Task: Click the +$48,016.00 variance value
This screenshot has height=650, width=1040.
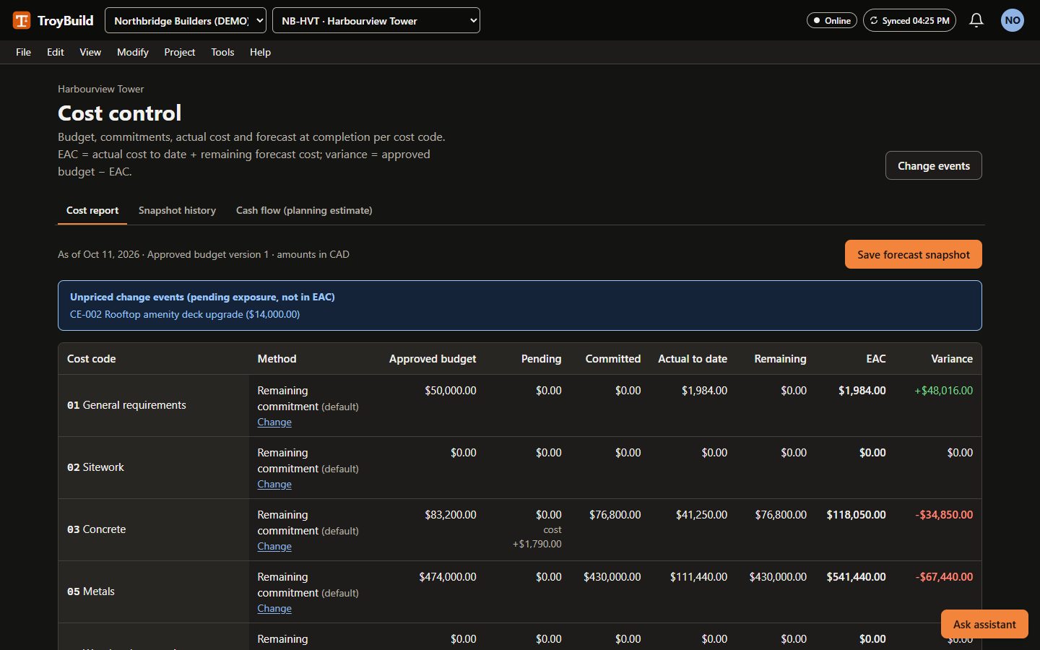Action: click(943, 390)
